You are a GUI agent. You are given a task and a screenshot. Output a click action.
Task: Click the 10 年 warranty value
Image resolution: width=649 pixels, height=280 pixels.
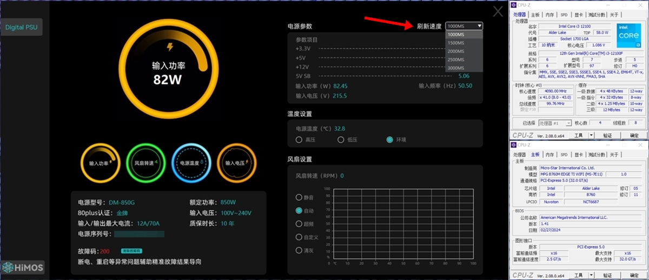[227, 223]
